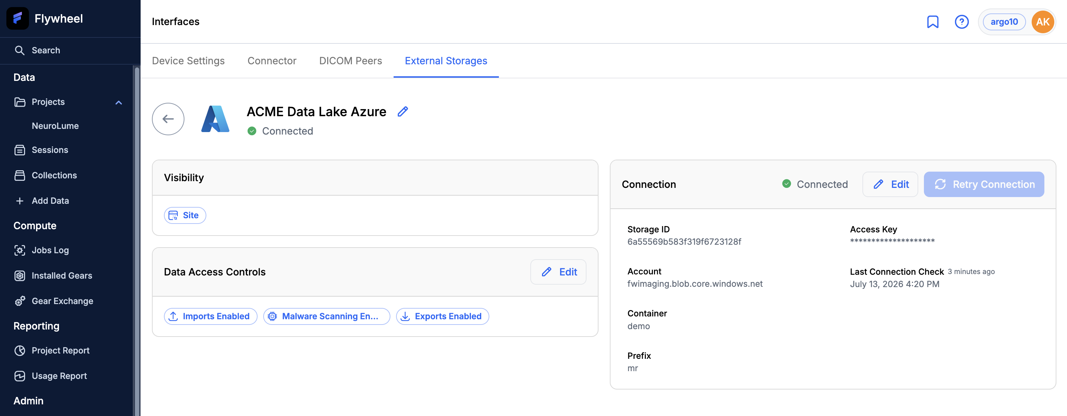Click the Azure storage logo
1067x416 pixels.
point(216,119)
